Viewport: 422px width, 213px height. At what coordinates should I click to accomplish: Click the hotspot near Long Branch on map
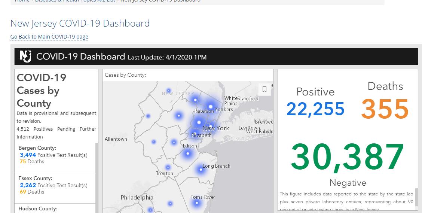point(201,170)
